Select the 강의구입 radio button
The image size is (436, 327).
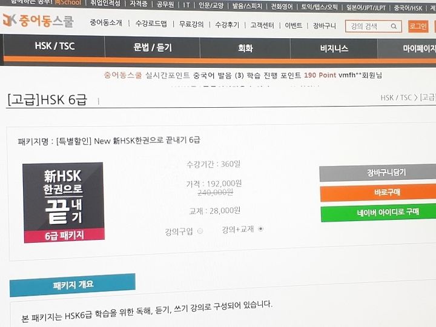pos(200,231)
